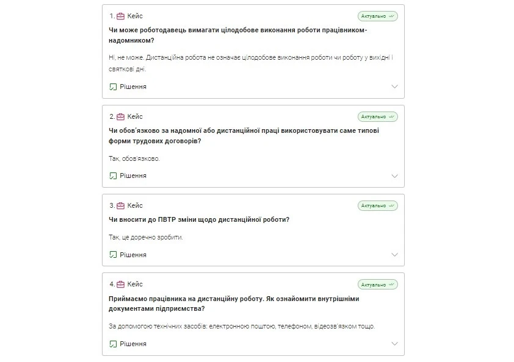Image resolution: width=514 pixels, height=362 pixels.
Task: Toggle the Актуально badge on case 1
Action: click(x=378, y=15)
